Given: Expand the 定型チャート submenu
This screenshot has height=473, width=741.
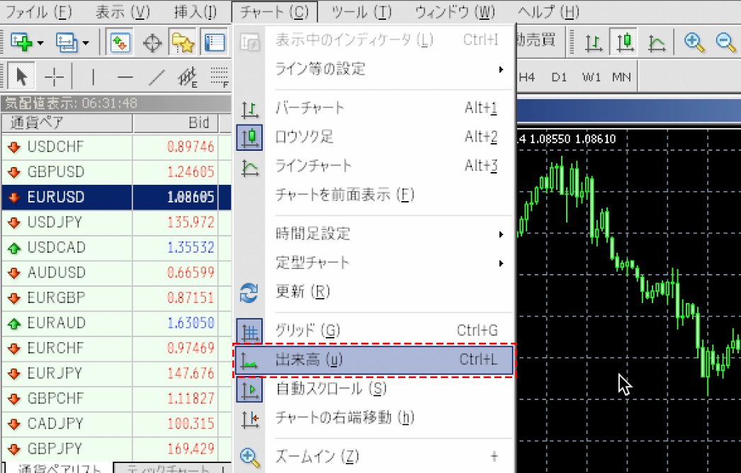Looking at the screenshot, I should click(x=373, y=263).
